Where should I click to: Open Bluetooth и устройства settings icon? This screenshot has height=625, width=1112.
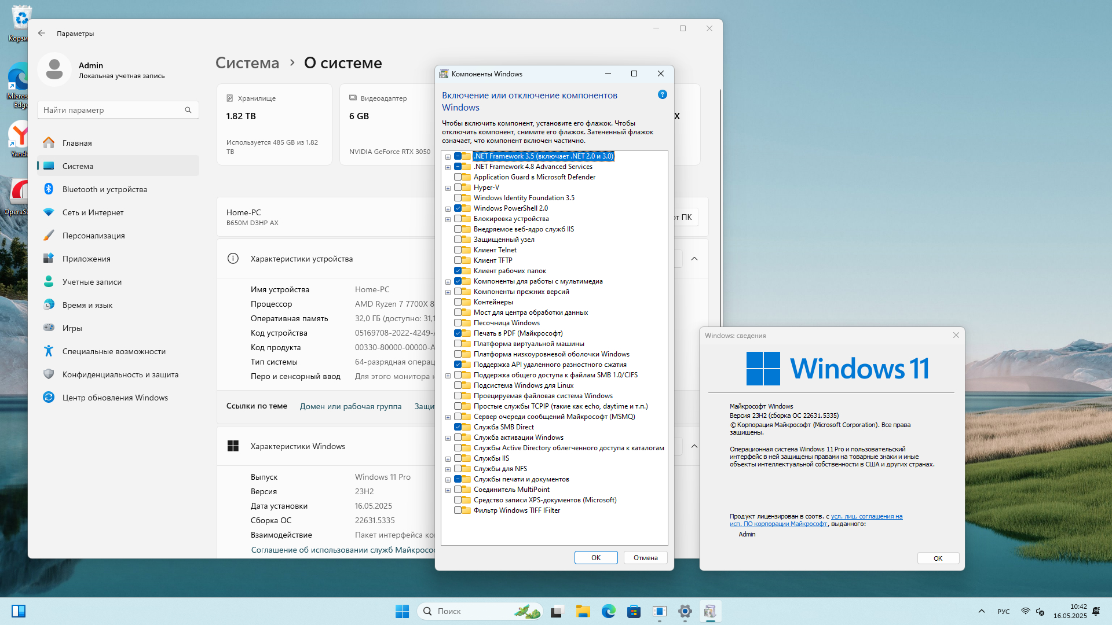click(x=49, y=189)
